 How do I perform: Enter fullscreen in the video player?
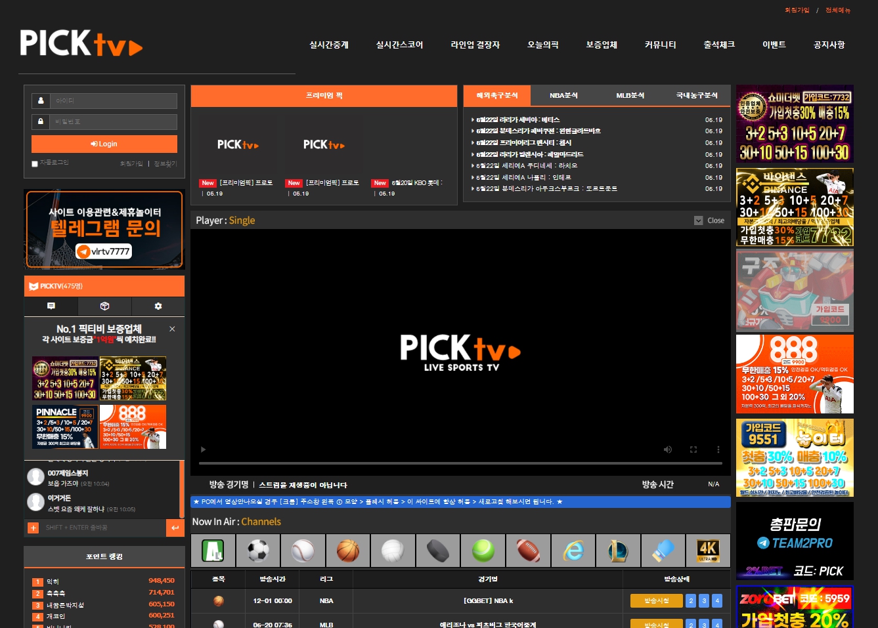coord(693,450)
